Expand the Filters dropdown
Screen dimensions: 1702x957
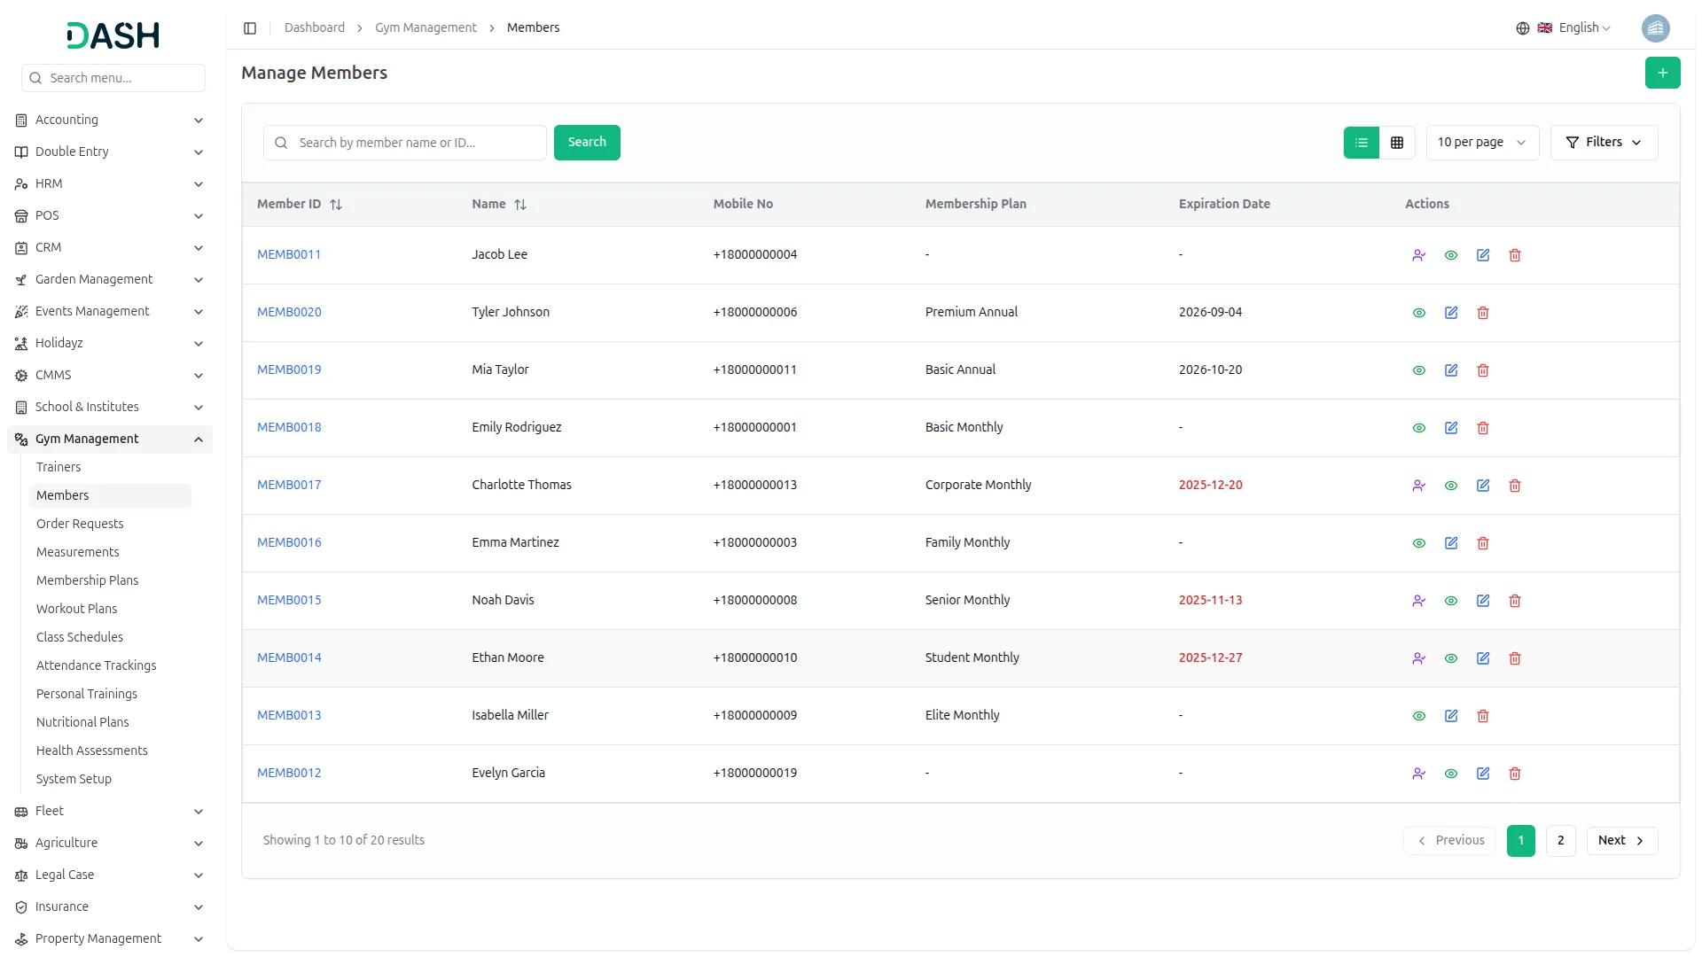[x=1604, y=143]
